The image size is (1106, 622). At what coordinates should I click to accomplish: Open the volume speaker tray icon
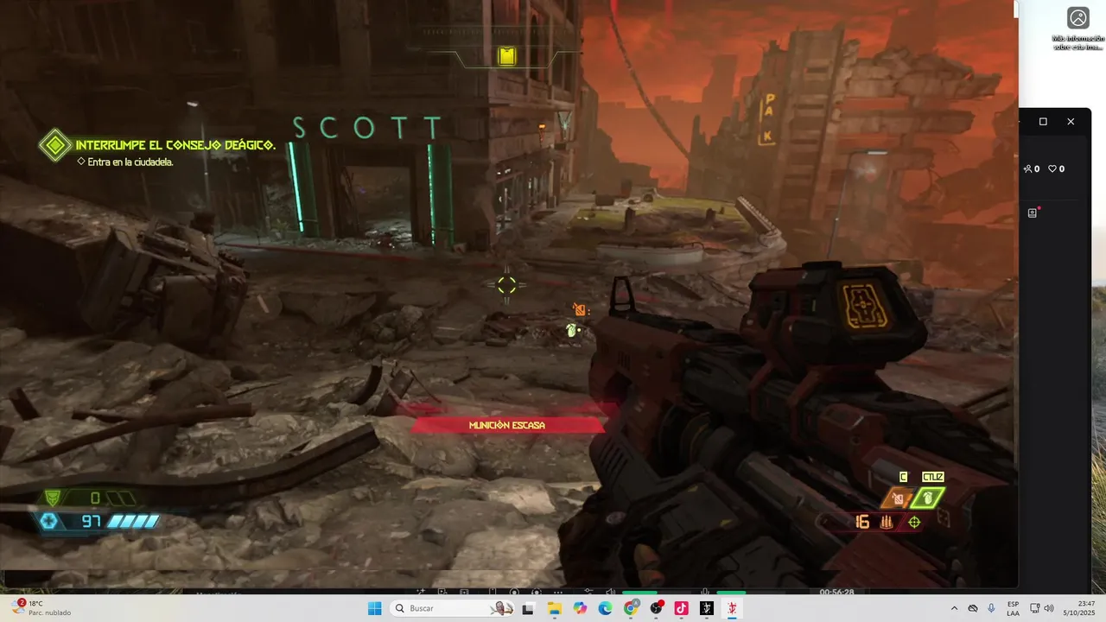(1049, 608)
